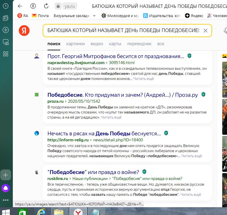Open the apps grid sidebar icon

pyautogui.click(x=6, y=54)
